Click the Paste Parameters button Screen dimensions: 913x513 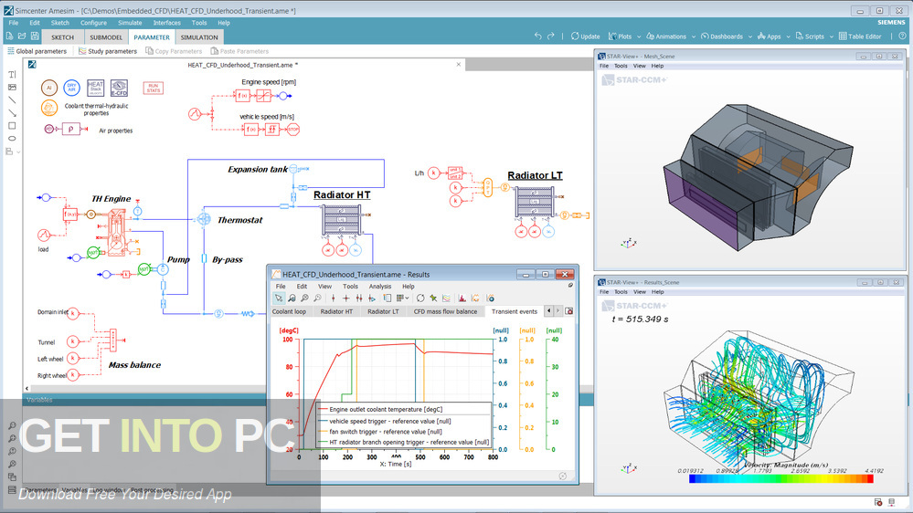coord(239,51)
